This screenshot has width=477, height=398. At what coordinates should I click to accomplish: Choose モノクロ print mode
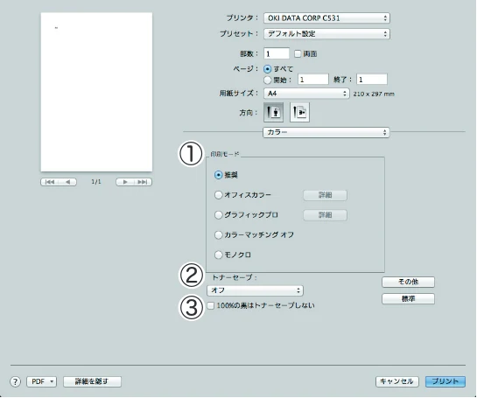point(219,255)
